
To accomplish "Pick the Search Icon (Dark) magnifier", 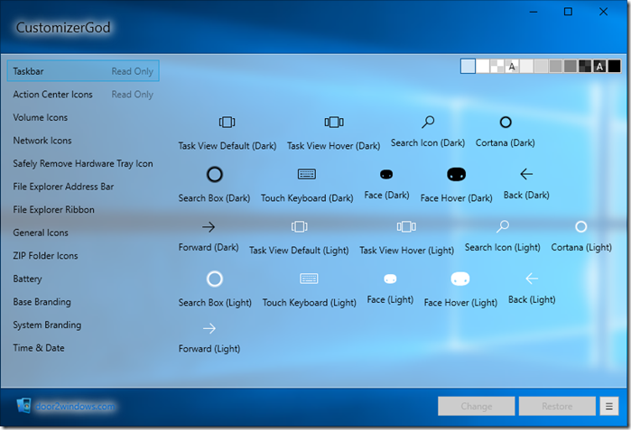I will tap(428, 122).
